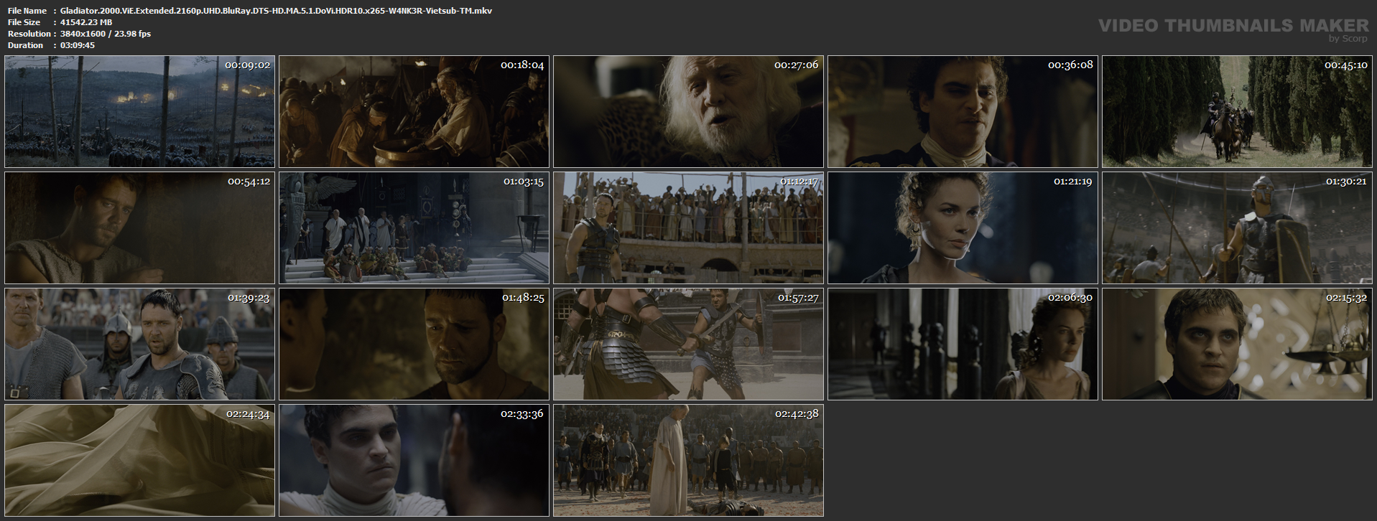This screenshot has height=521, width=1377.
Task: Click the 'File Size' label
Action: 24,22
